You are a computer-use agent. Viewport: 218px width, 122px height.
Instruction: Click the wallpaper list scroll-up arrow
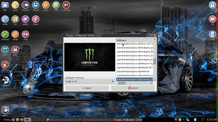click(155, 39)
